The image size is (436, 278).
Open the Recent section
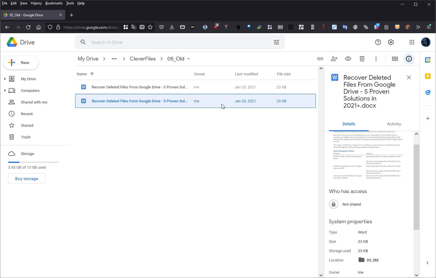[27, 114]
